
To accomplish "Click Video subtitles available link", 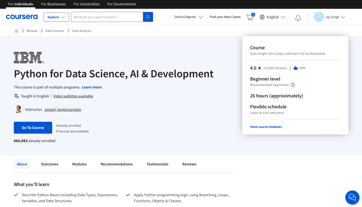I will pyautogui.click(x=73, y=96).
